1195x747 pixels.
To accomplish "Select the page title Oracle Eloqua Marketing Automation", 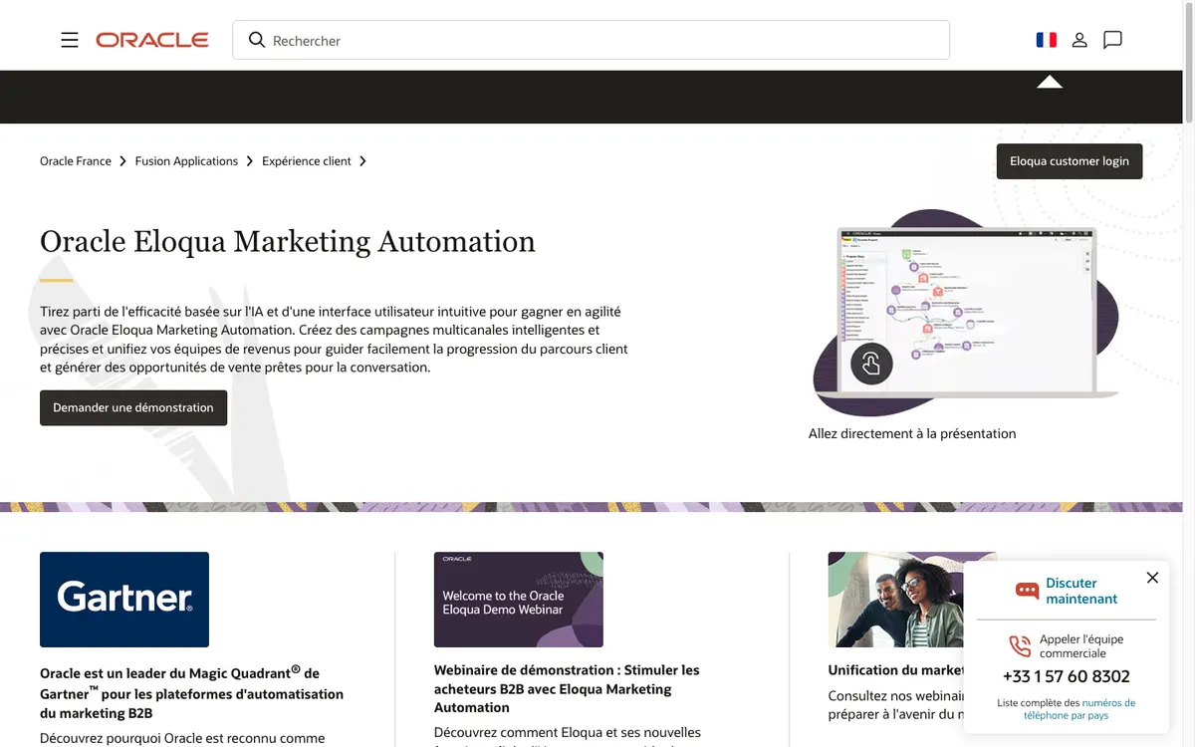I will tap(288, 241).
